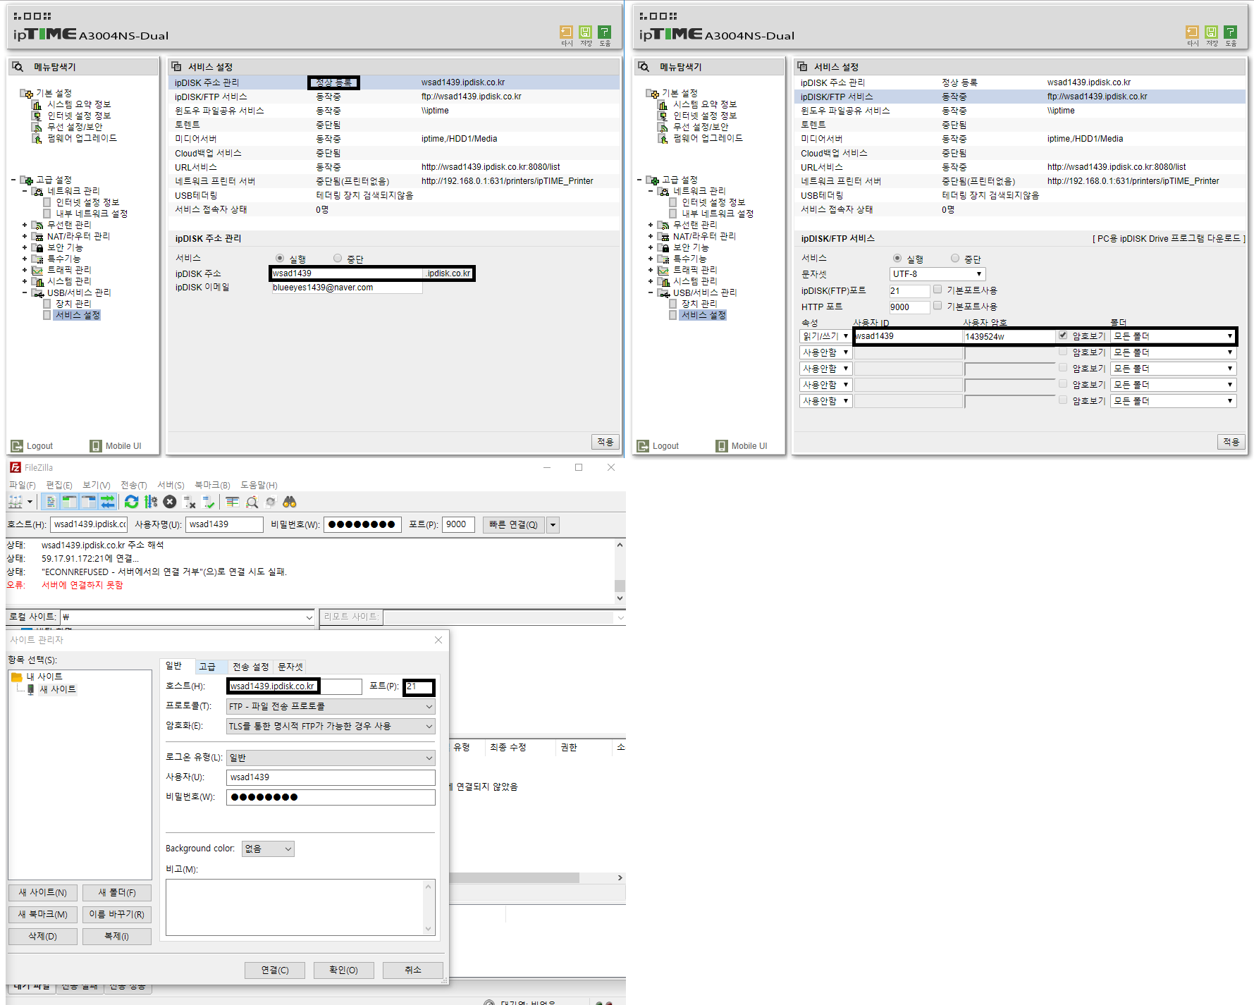This screenshot has width=1254, height=1005.
Task: Select 중단 radio for ipDISK 주소 관리 service
Action: tap(338, 259)
